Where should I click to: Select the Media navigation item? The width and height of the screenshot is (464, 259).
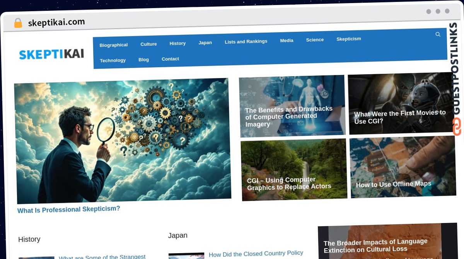coord(287,40)
